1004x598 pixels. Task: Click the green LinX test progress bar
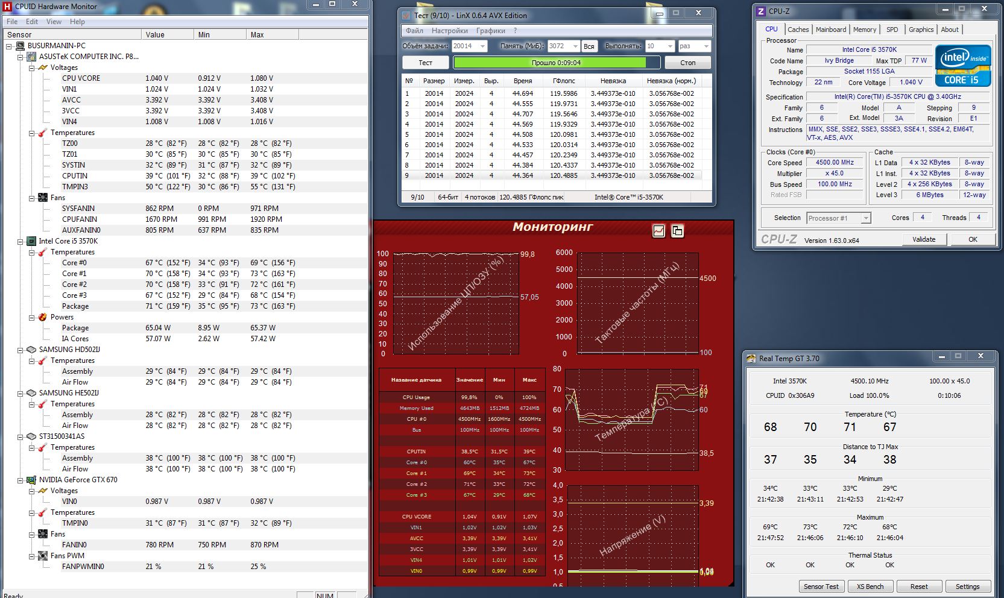click(557, 63)
